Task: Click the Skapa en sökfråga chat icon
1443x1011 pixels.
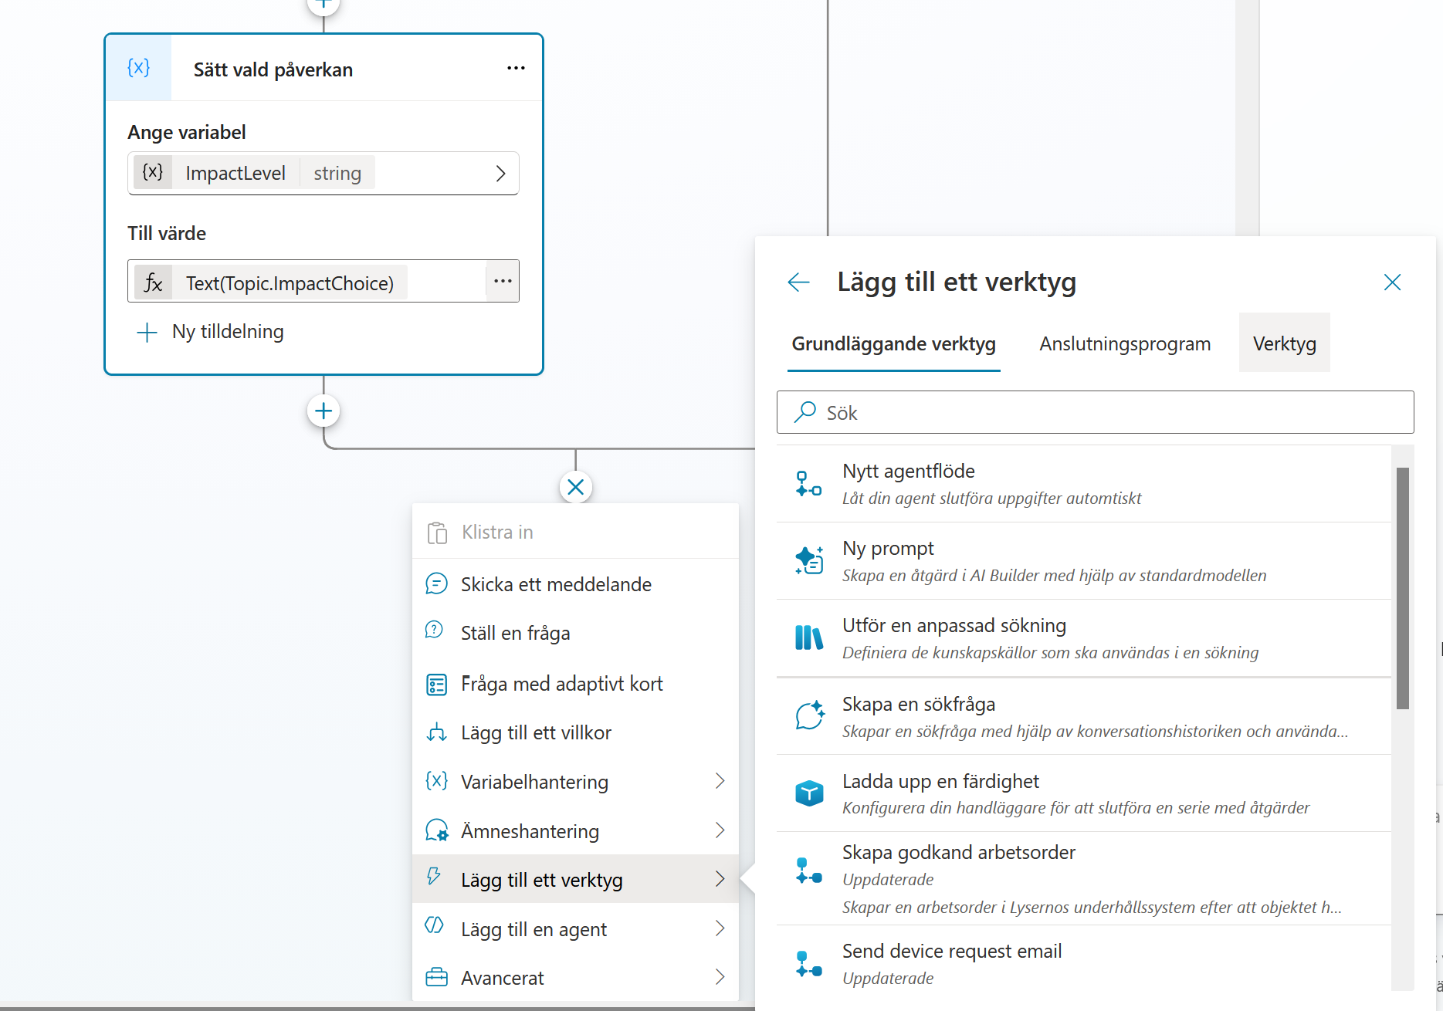Action: (x=809, y=716)
